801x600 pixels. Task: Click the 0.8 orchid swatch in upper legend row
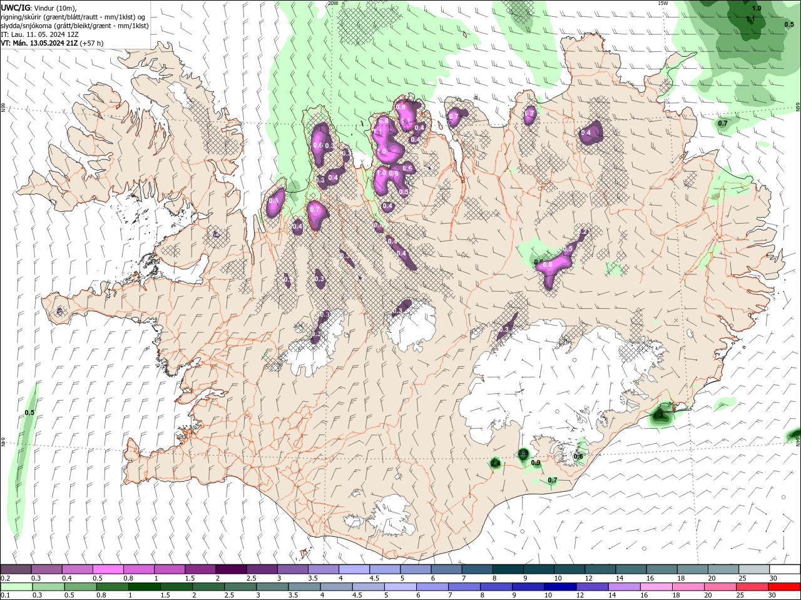tap(138, 569)
